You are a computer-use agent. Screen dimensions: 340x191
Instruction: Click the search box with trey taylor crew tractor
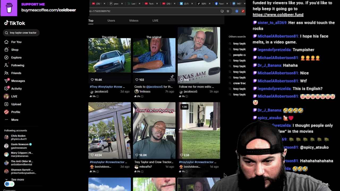pyautogui.click(x=22, y=33)
